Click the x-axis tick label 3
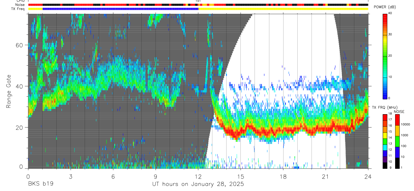This screenshot has height=191, width=414. [x=70, y=176]
